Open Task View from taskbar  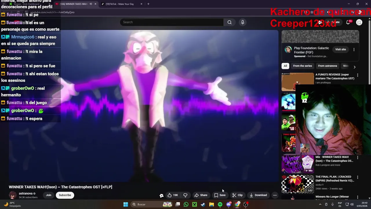(178, 204)
